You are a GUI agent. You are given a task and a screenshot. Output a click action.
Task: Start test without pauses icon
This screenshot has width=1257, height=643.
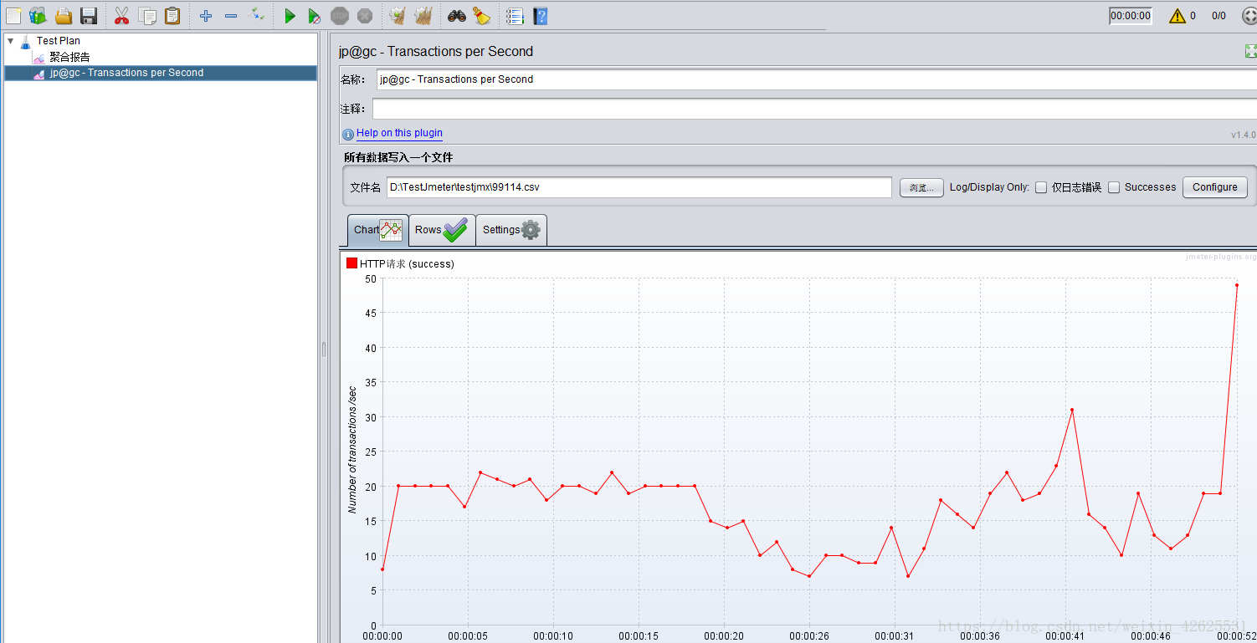pos(314,15)
